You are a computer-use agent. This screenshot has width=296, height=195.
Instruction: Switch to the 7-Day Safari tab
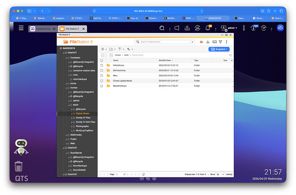click(22, 18)
